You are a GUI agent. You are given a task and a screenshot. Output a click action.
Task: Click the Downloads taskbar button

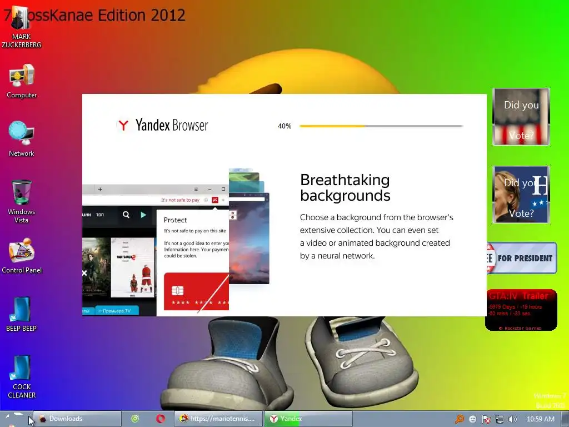click(77, 419)
